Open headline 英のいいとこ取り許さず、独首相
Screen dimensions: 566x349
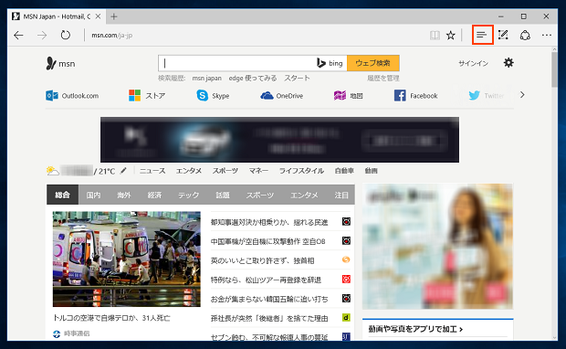(262, 260)
